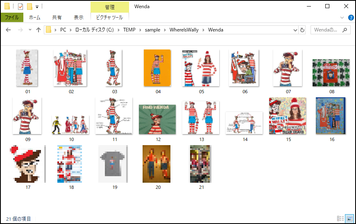Select image thumbnail 21
This screenshot has height=224, width=356.
pos(201,164)
